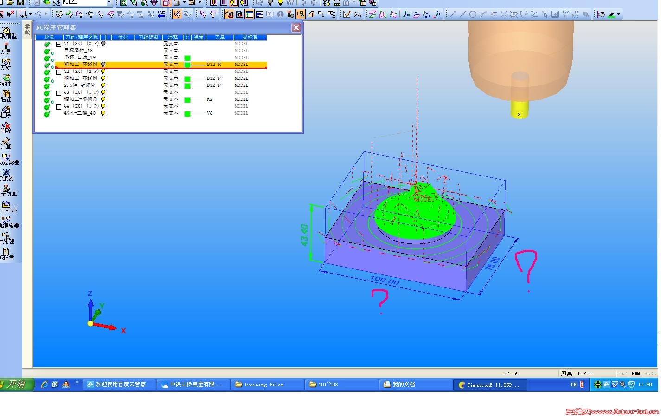Viewport: 668px width, 418px height.
Task: Collapse the A1 (3X) toolpath tree node
Action: 59,44
